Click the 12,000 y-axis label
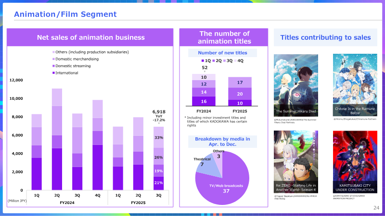The height and width of the screenshot is (216, 385). 16,80
